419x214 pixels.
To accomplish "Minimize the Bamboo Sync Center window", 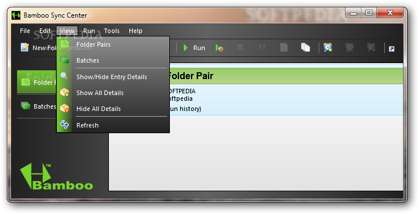I will [353, 13].
